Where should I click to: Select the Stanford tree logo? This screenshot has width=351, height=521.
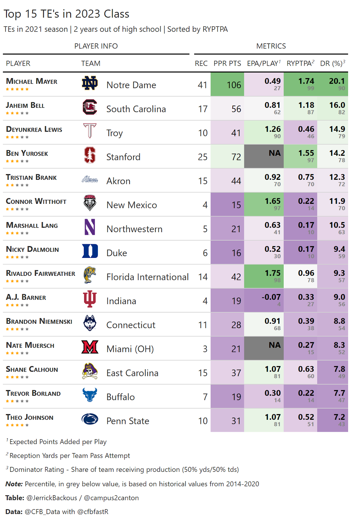pyautogui.click(x=90, y=155)
